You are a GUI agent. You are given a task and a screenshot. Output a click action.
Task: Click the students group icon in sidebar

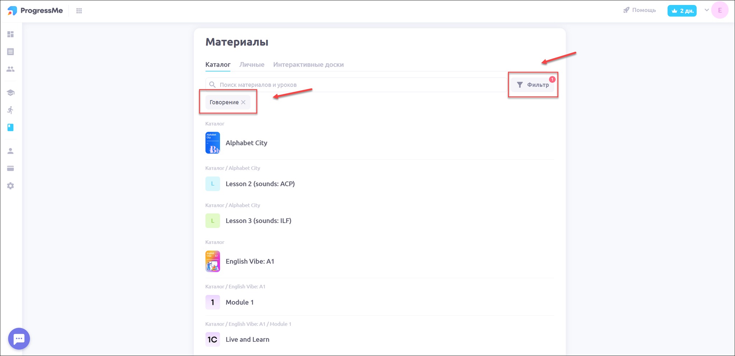click(x=10, y=69)
